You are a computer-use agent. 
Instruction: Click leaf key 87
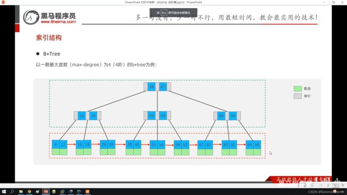tap(209, 145)
